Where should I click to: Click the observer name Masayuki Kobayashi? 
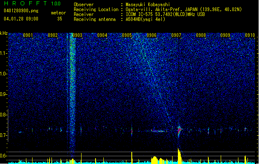tap(148, 5)
